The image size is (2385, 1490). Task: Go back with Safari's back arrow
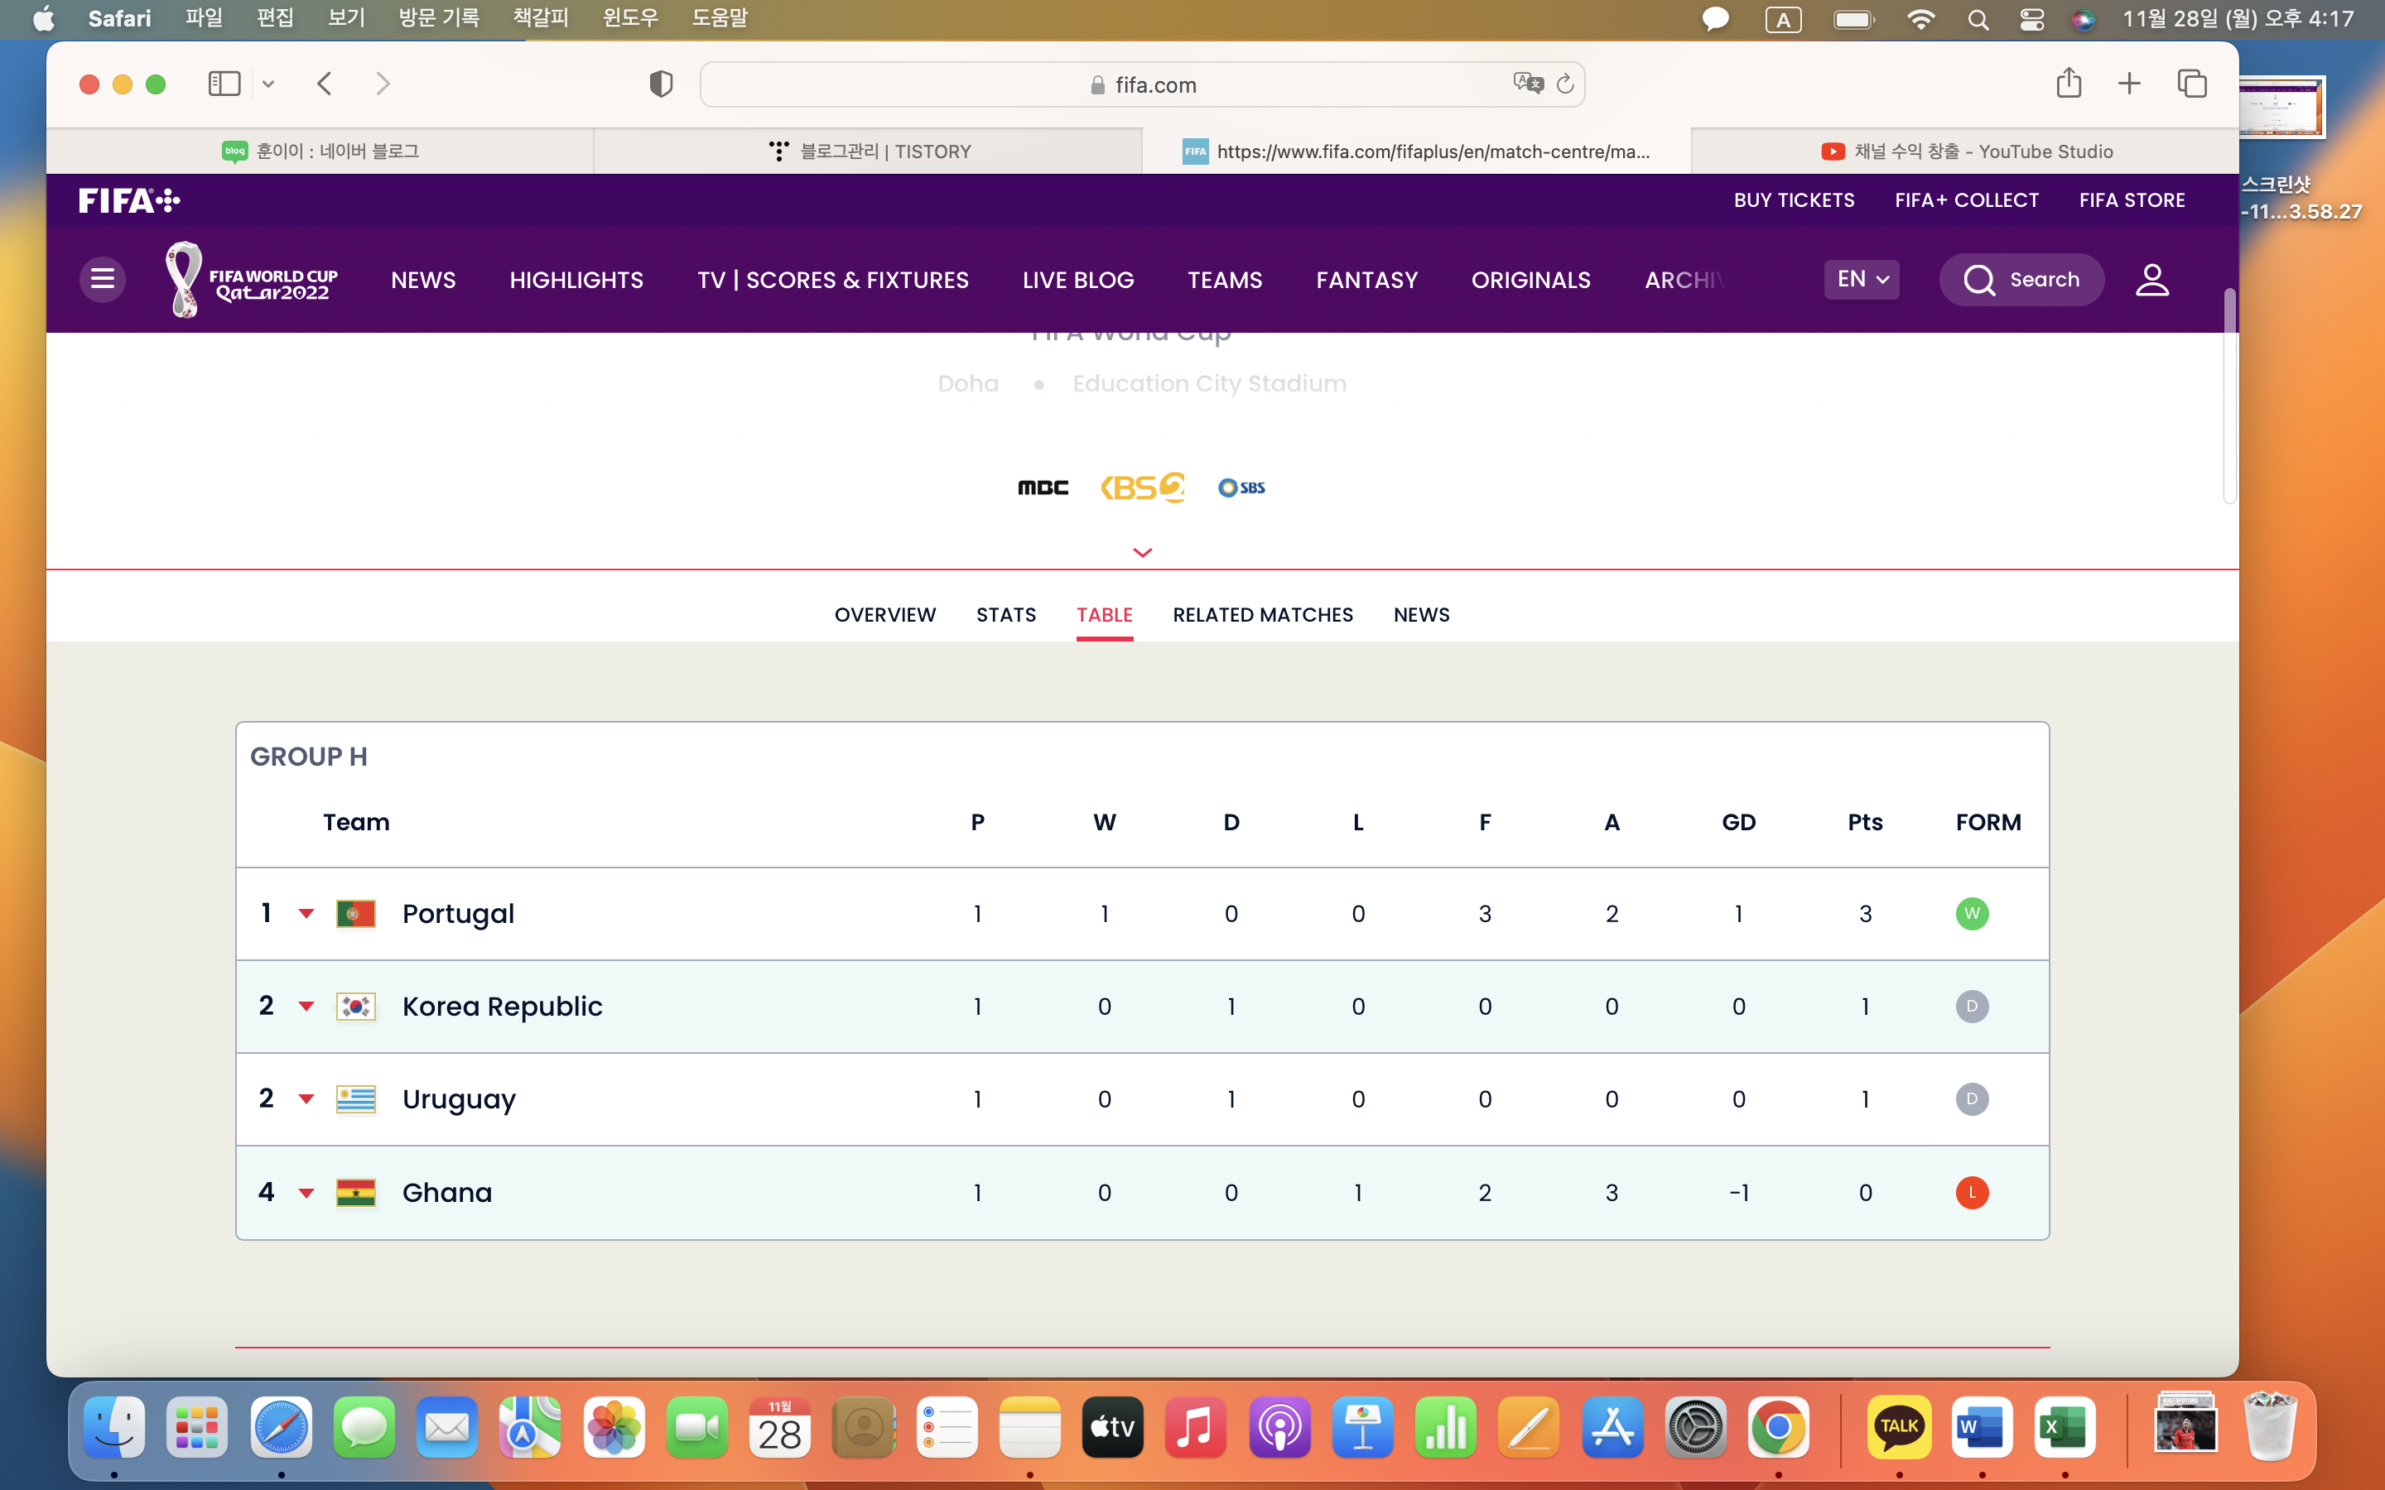click(x=325, y=84)
